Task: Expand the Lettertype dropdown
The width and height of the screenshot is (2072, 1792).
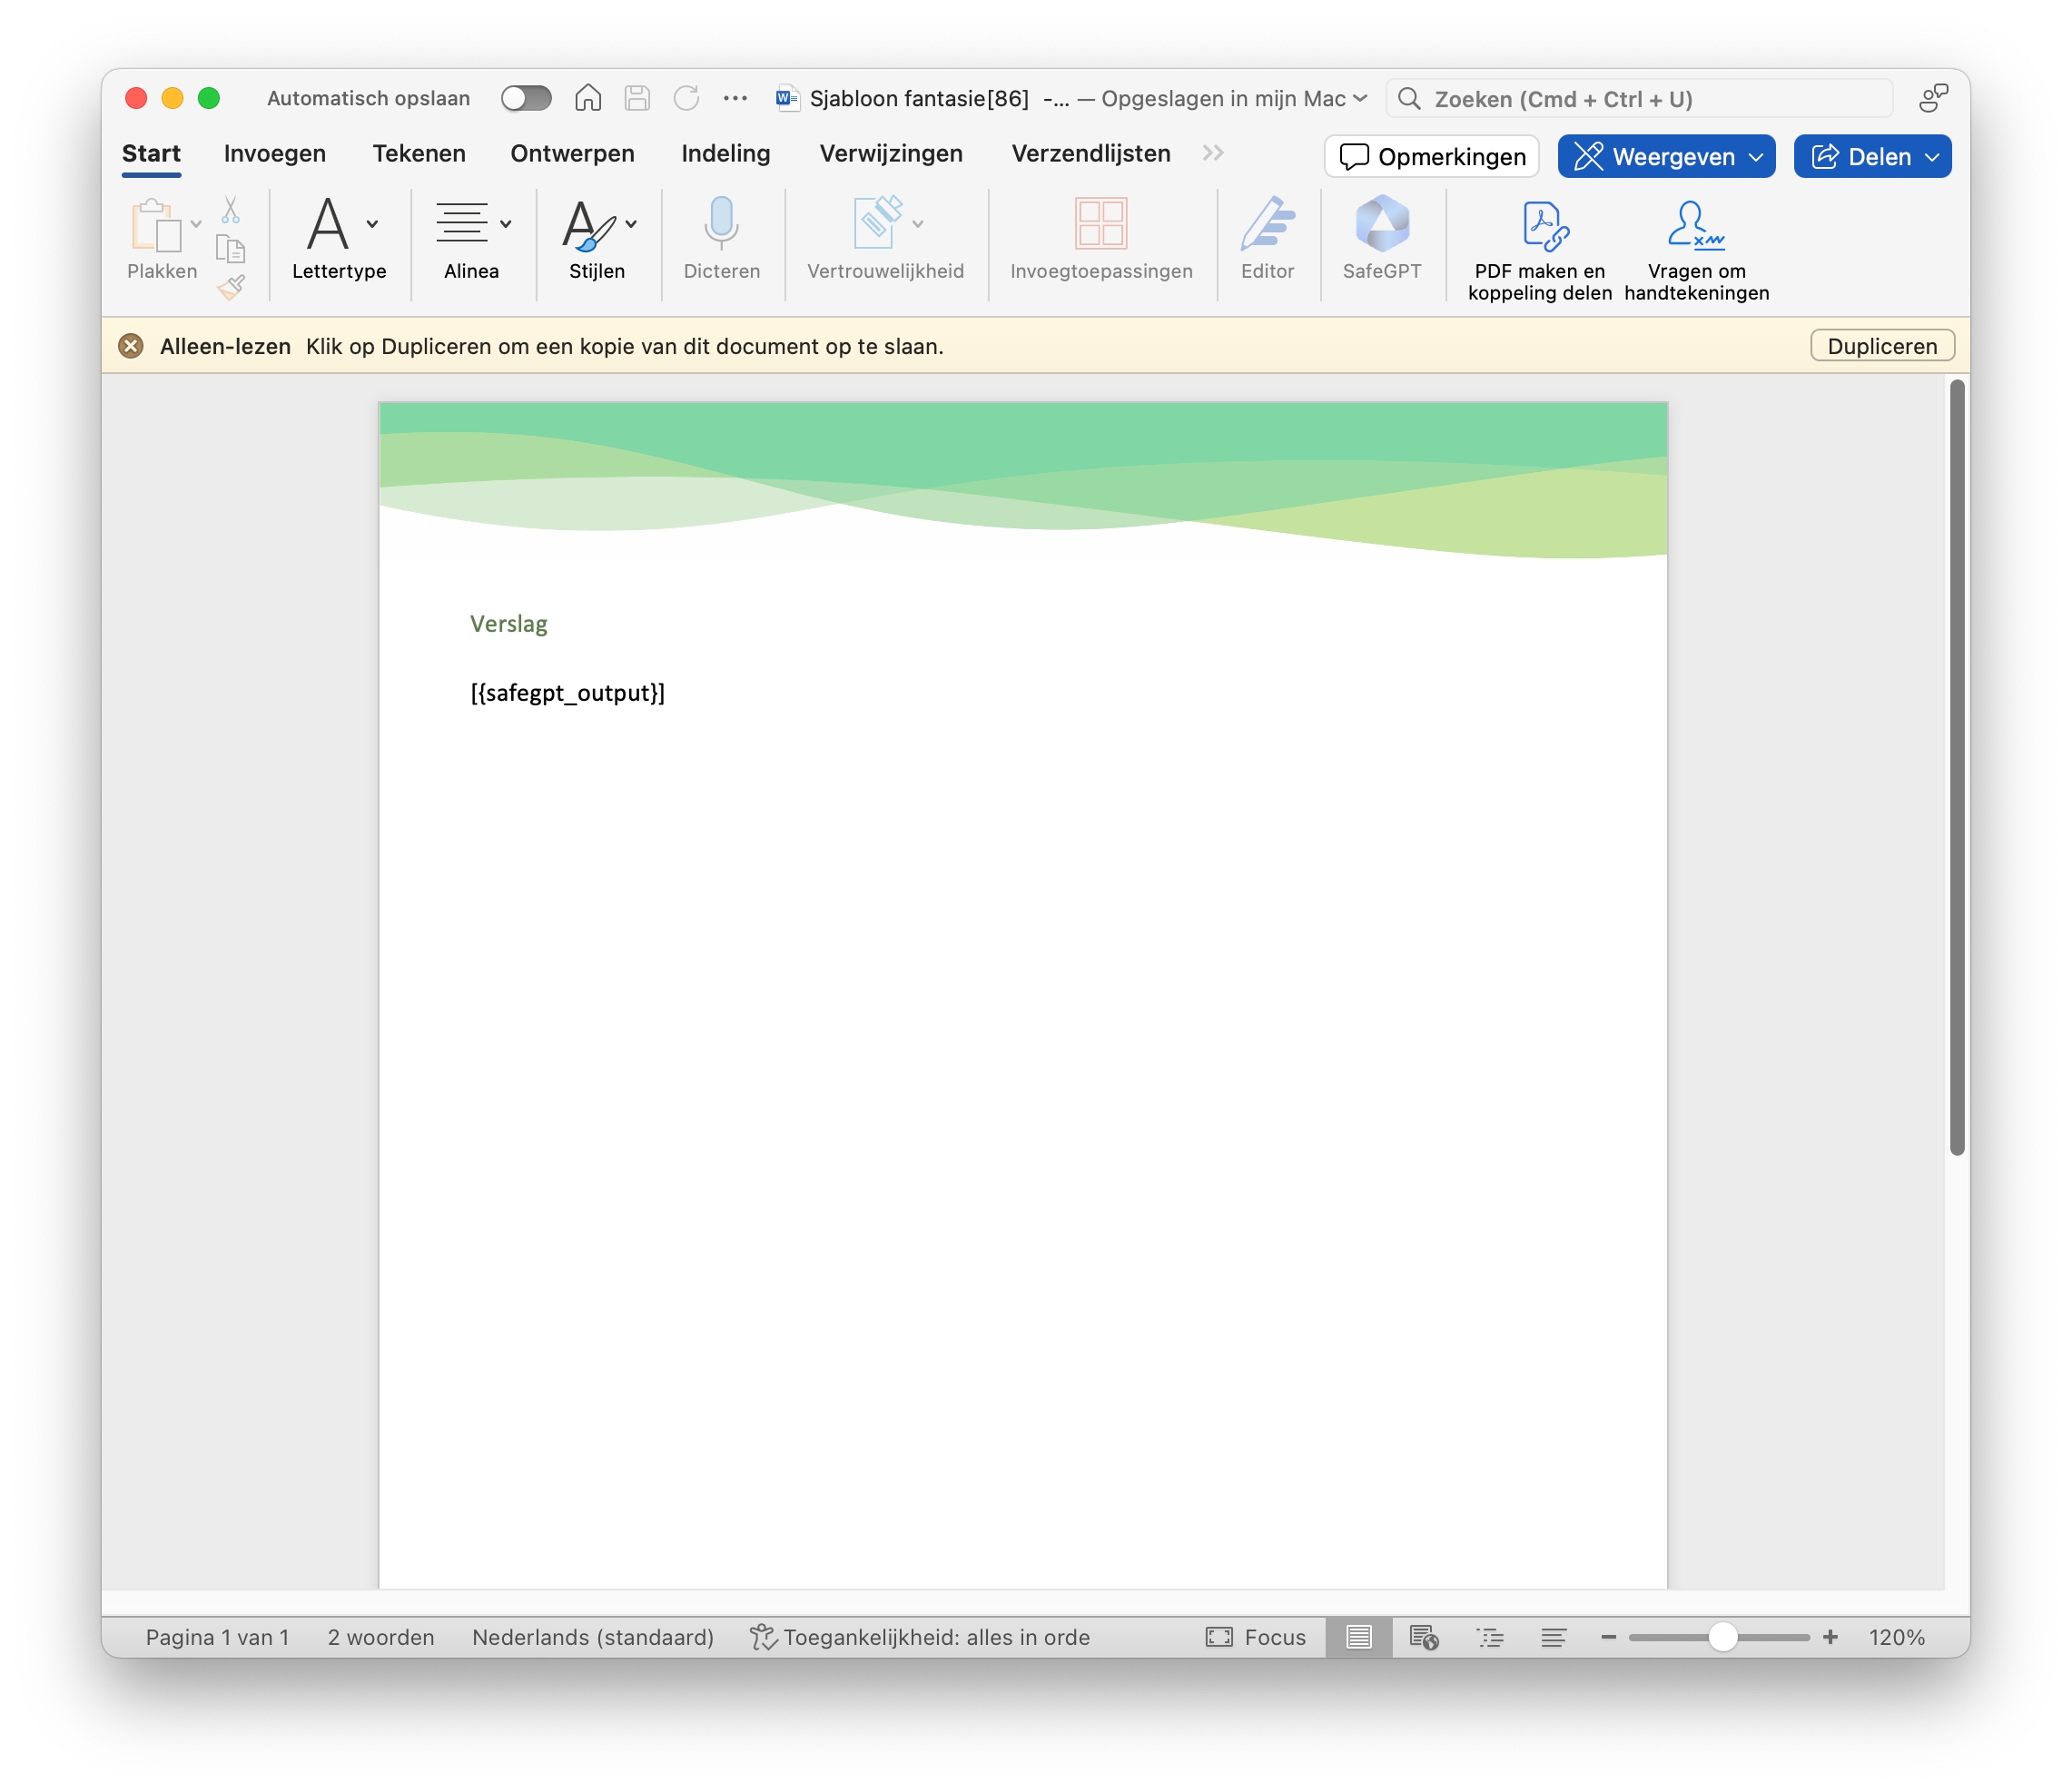Action: (372, 225)
